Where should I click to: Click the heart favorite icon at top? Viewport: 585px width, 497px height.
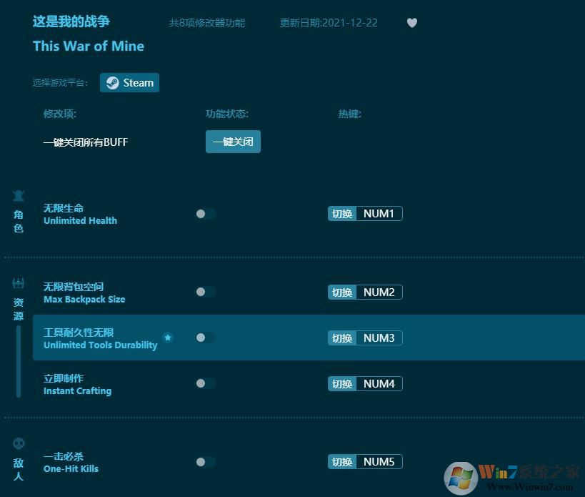(412, 22)
